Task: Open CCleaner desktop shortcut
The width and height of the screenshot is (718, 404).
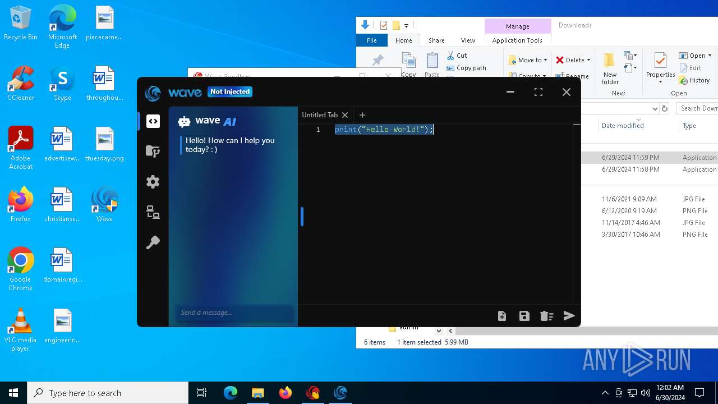Action: pos(21,83)
